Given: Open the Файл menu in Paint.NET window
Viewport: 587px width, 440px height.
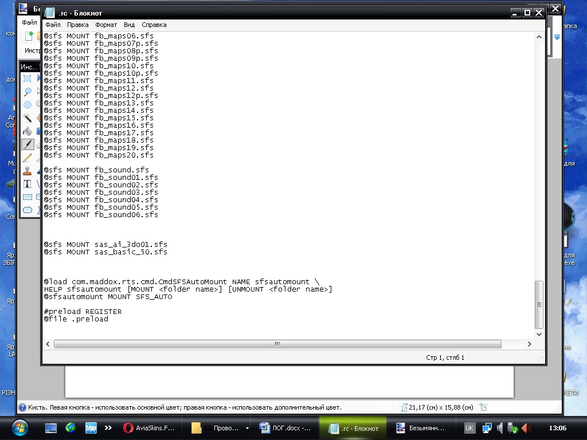Looking at the screenshot, I should [x=29, y=22].
